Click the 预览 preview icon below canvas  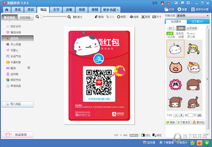coord(157,135)
